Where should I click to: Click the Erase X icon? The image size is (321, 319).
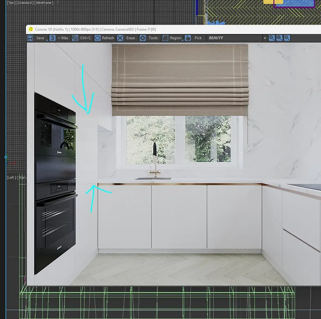[x=120, y=38]
